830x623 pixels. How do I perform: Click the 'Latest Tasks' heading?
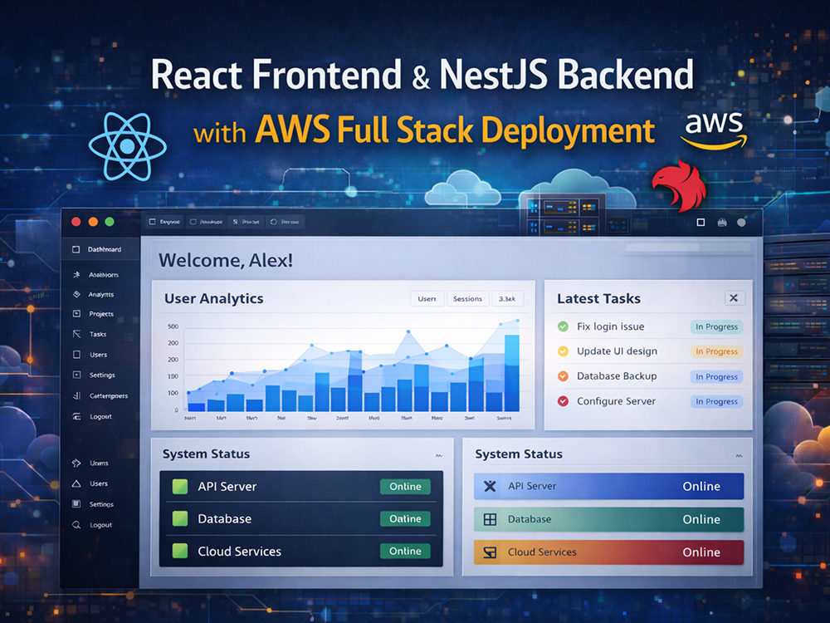598,299
